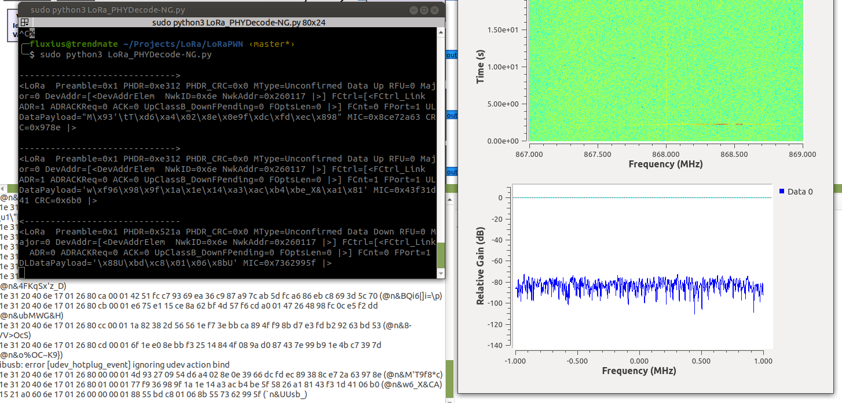Viewport: 842px width, 403px height.
Task: Click the blue Data 0 legend swatch
Action: 782,192
